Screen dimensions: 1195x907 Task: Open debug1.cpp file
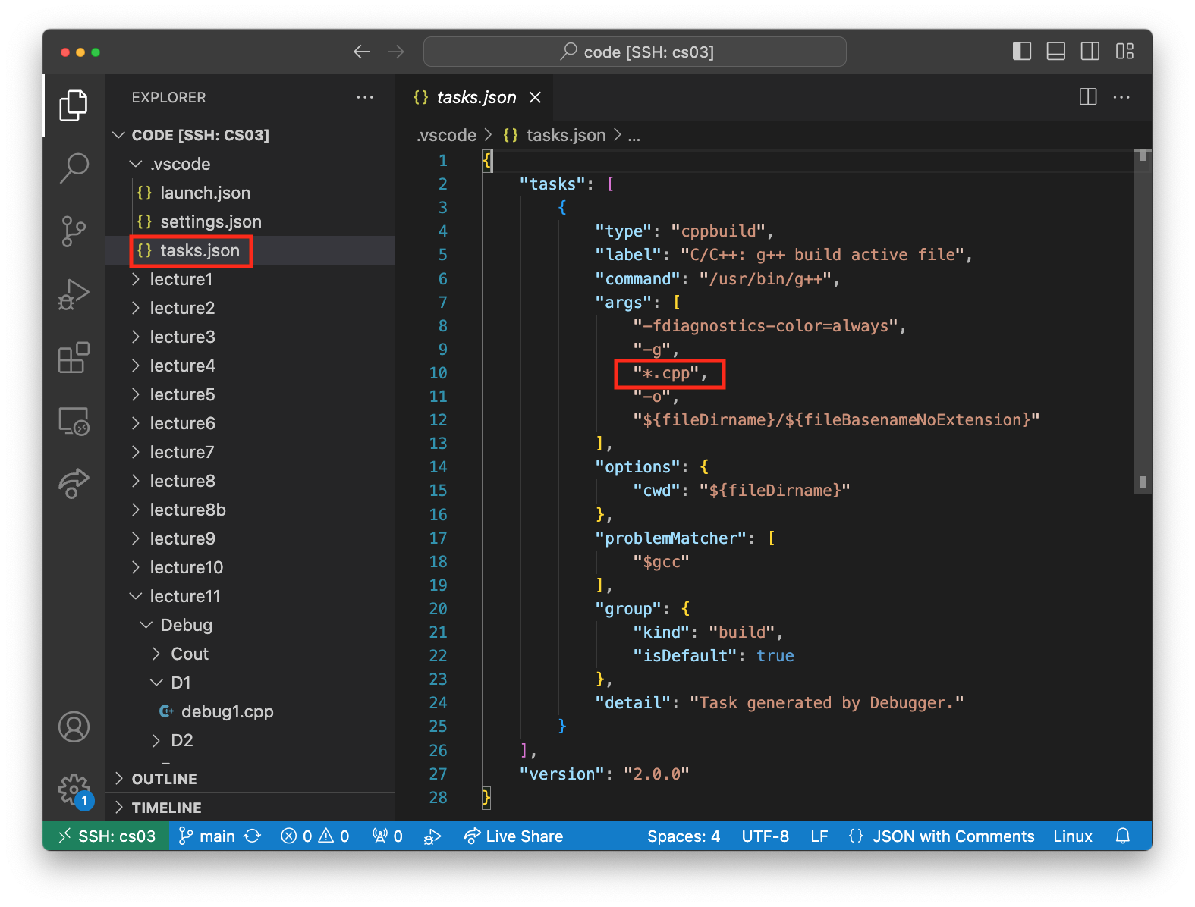click(250, 711)
